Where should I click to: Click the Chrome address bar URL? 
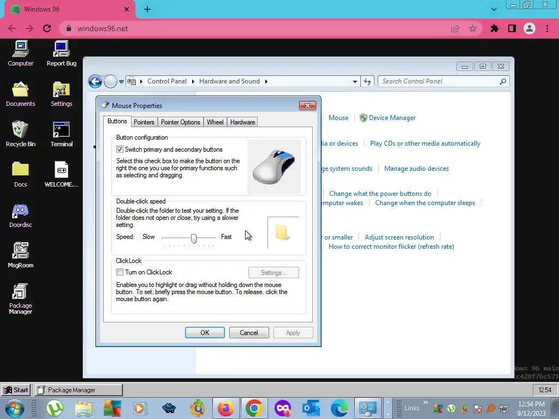click(103, 28)
